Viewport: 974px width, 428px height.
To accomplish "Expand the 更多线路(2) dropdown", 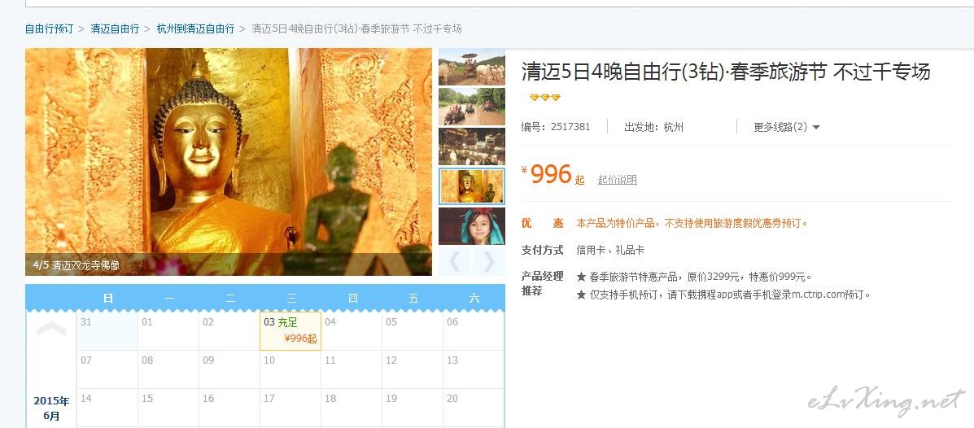I will click(x=786, y=127).
